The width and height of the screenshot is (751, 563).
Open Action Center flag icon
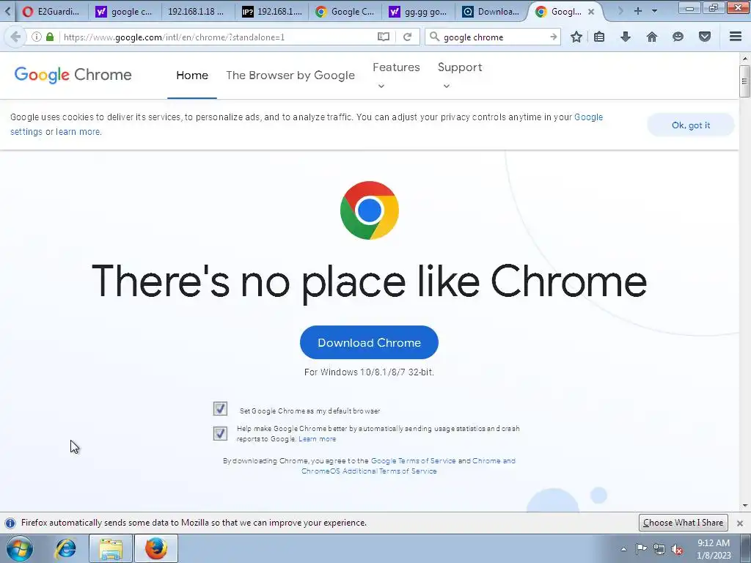click(x=641, y=549)
